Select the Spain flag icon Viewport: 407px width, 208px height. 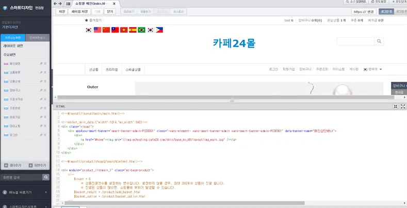click(x=133, y=30)
